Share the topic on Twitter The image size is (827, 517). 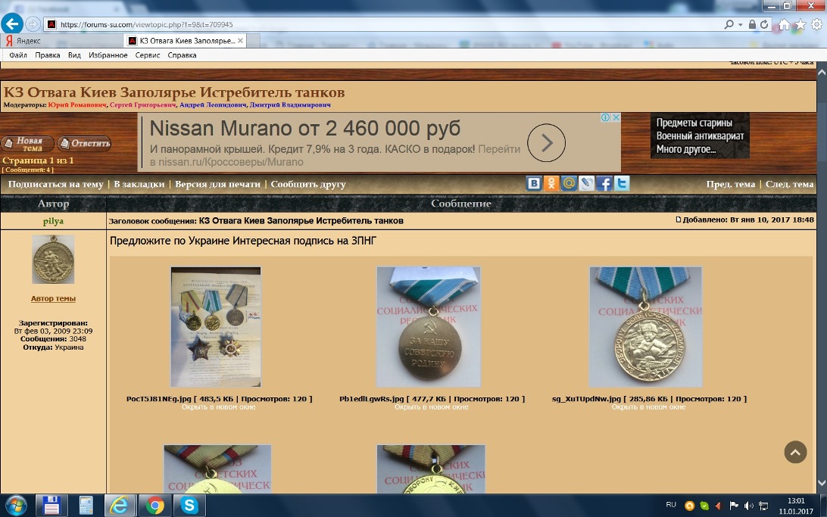point(622,183)
